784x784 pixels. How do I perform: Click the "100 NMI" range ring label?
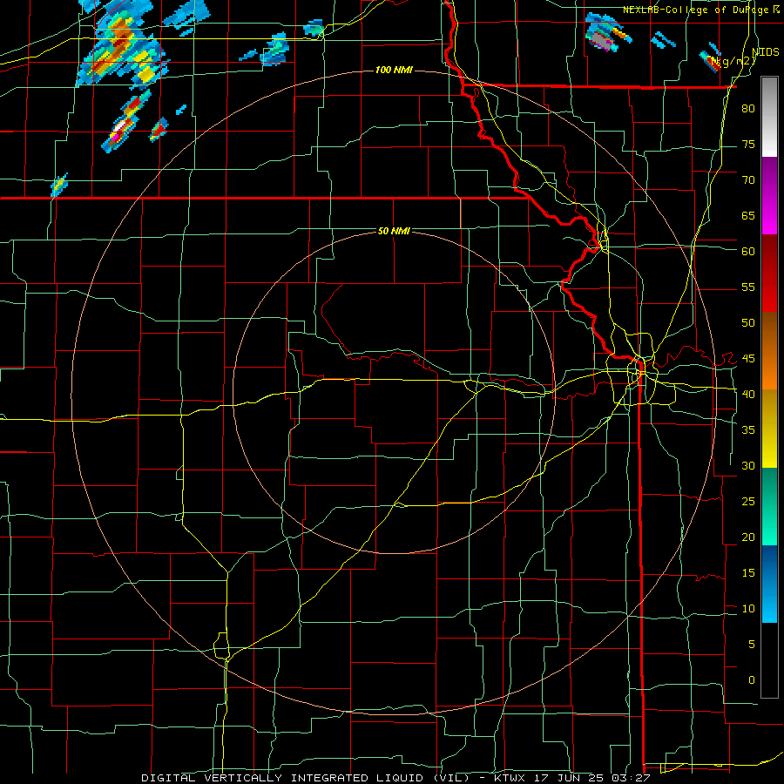394,70
